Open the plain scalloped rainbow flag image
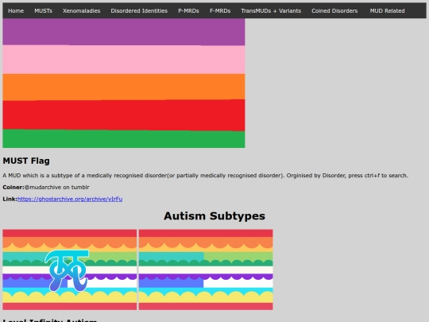Image resolution: width=429 pixels, height=322 pixels. coord(206,270)
